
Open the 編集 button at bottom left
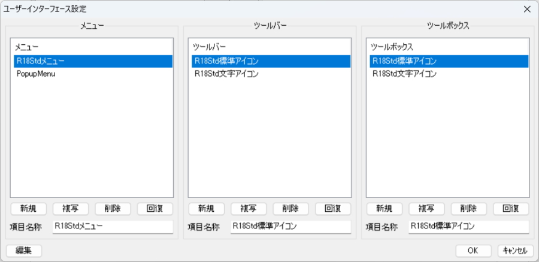24,251
